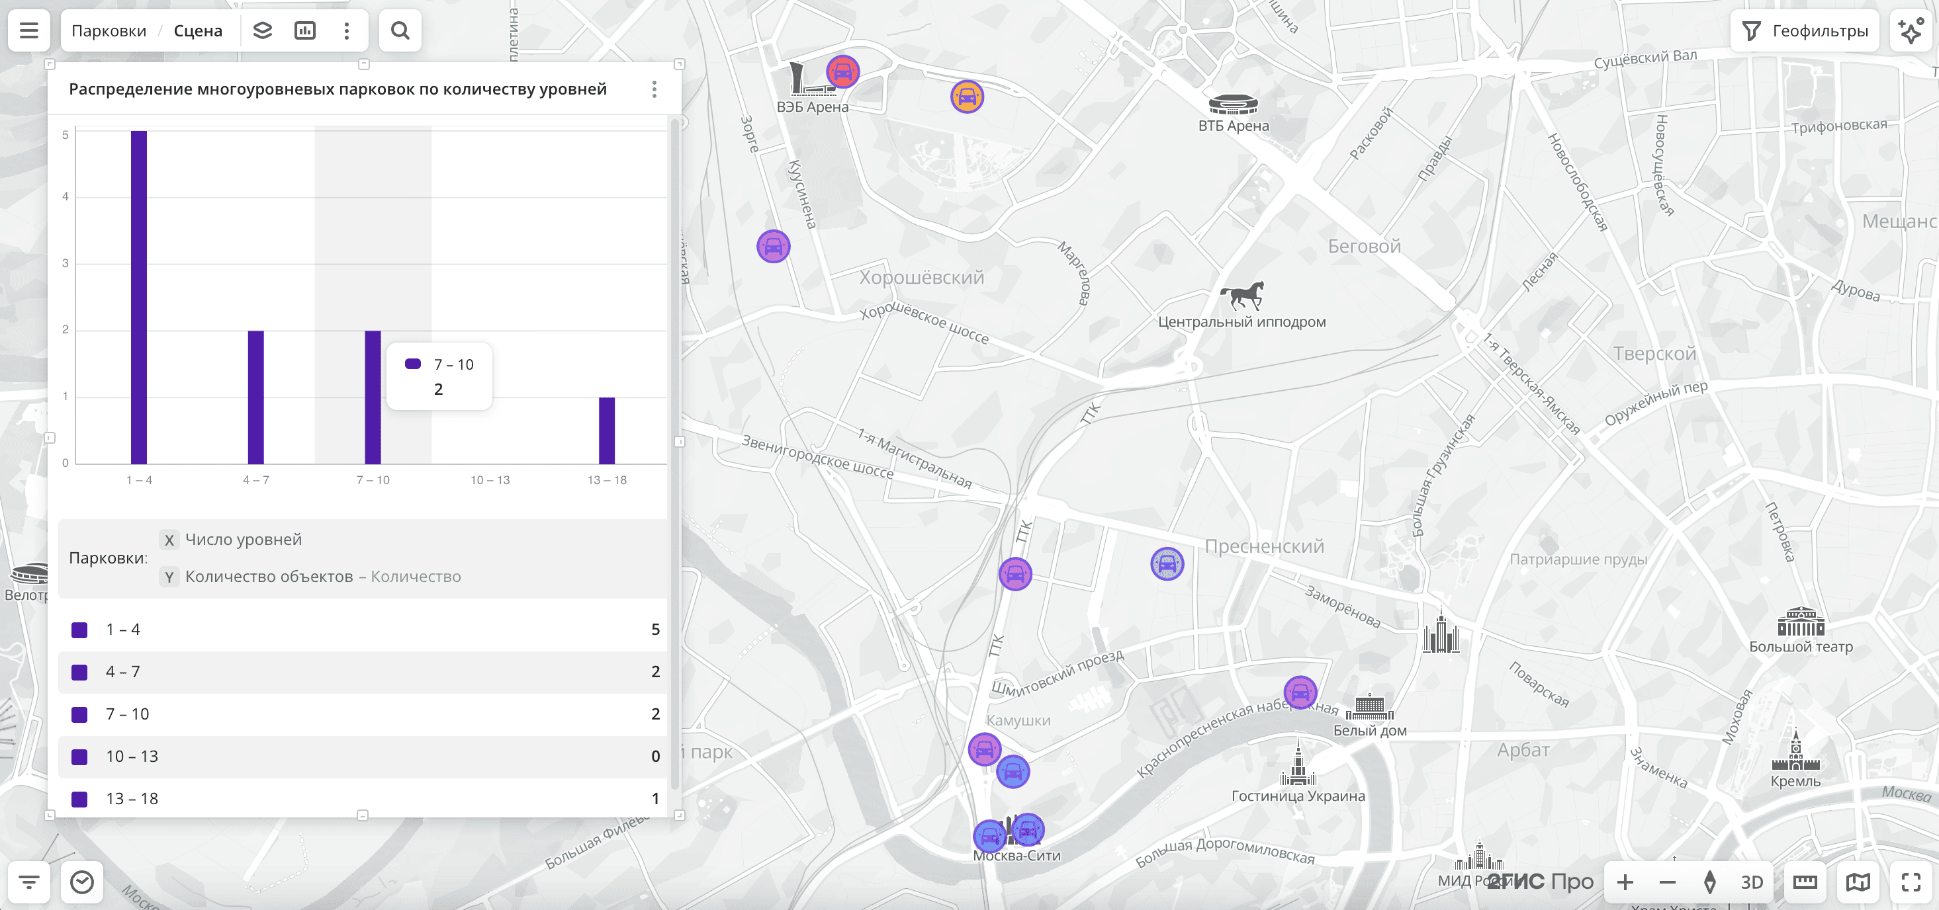Open scene more-options vertical dots

tap(346, 31)
